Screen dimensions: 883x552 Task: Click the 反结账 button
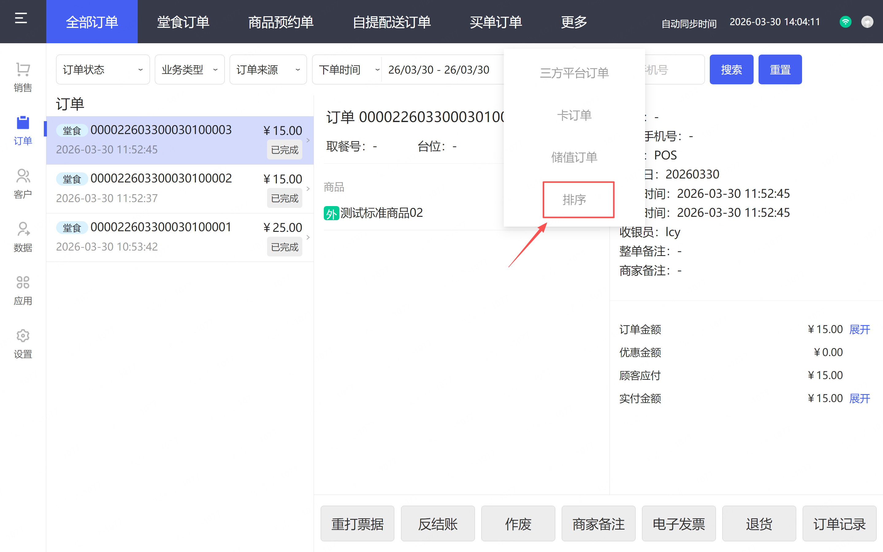click(438, 524)
